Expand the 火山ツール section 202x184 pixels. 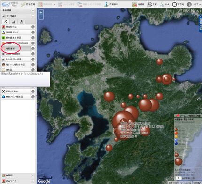coord(33,181)
